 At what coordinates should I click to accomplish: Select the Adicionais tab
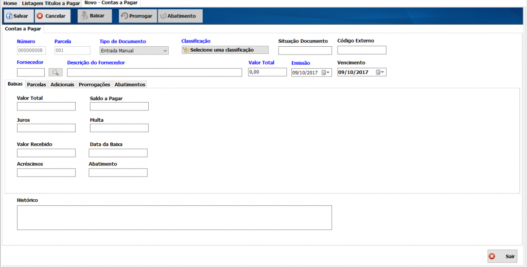coord(62,84)
